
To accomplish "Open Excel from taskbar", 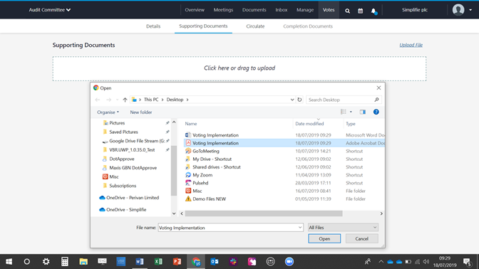I will click(x=158, y=262).
